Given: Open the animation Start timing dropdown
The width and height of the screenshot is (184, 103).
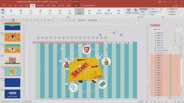Looking at the screenshot, I should [x=161, y=9].
